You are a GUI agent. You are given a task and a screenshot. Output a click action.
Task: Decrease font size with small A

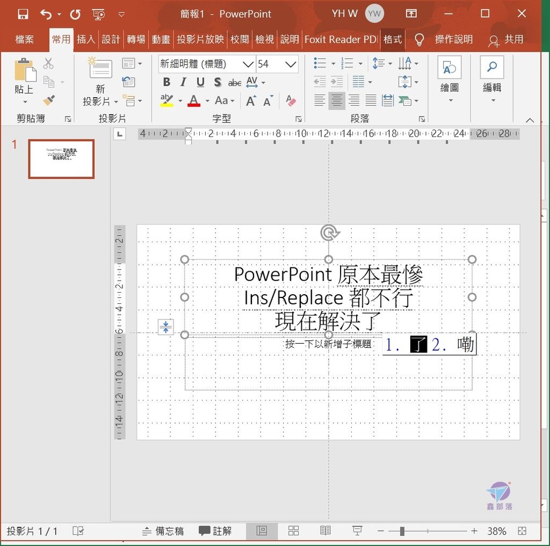pyautogui.click(x=269, y=100)
